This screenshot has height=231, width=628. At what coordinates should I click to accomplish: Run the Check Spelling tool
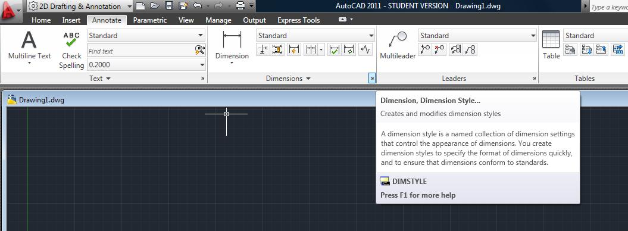(71, 40)
